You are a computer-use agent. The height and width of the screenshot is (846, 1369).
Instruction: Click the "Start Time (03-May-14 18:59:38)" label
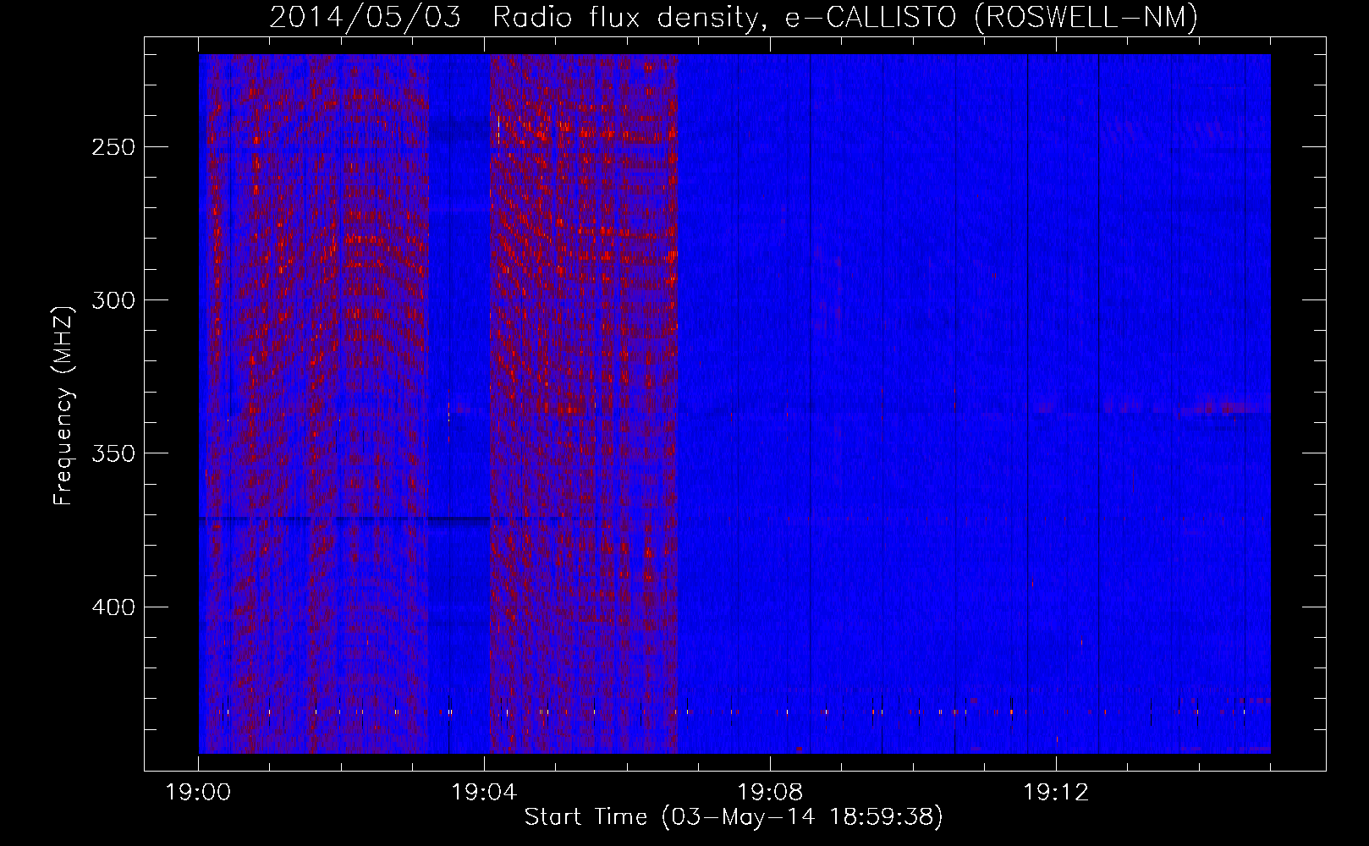point(734,816)
